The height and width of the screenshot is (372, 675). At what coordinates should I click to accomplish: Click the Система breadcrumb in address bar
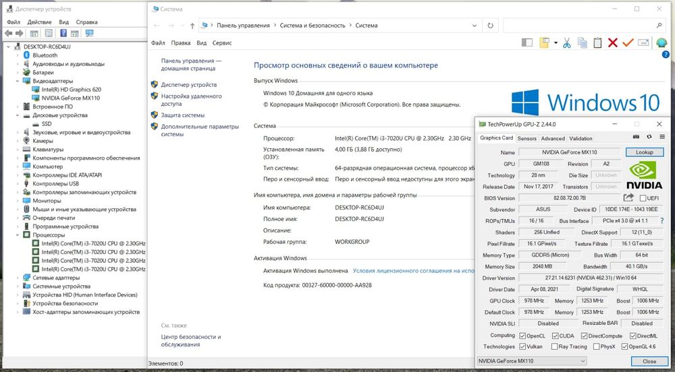(x=367, y=26)
